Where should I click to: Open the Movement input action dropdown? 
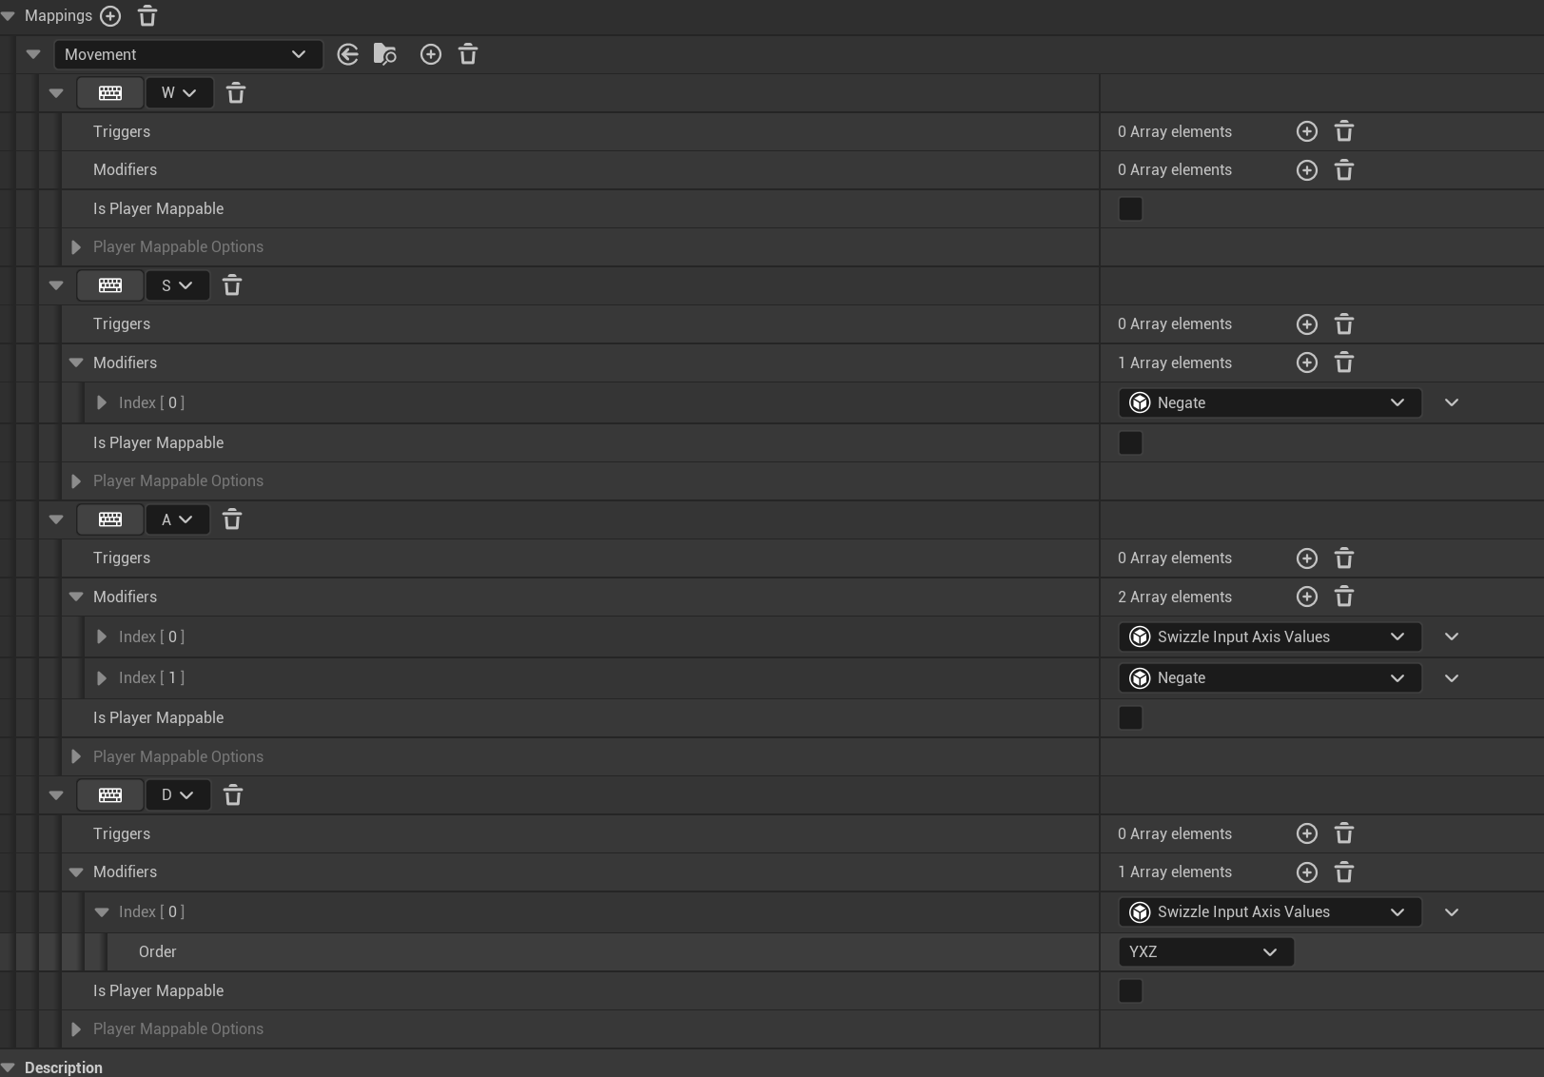pos(188,54)
